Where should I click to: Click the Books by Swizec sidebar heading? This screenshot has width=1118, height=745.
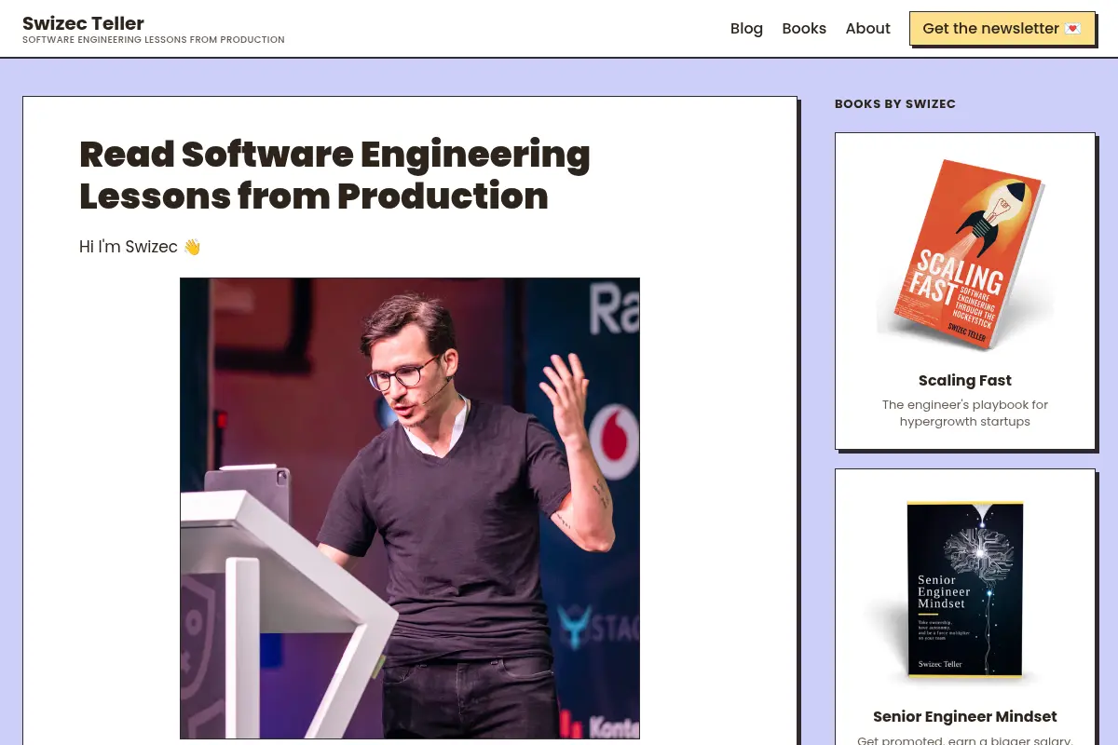[x=895, y=103]
